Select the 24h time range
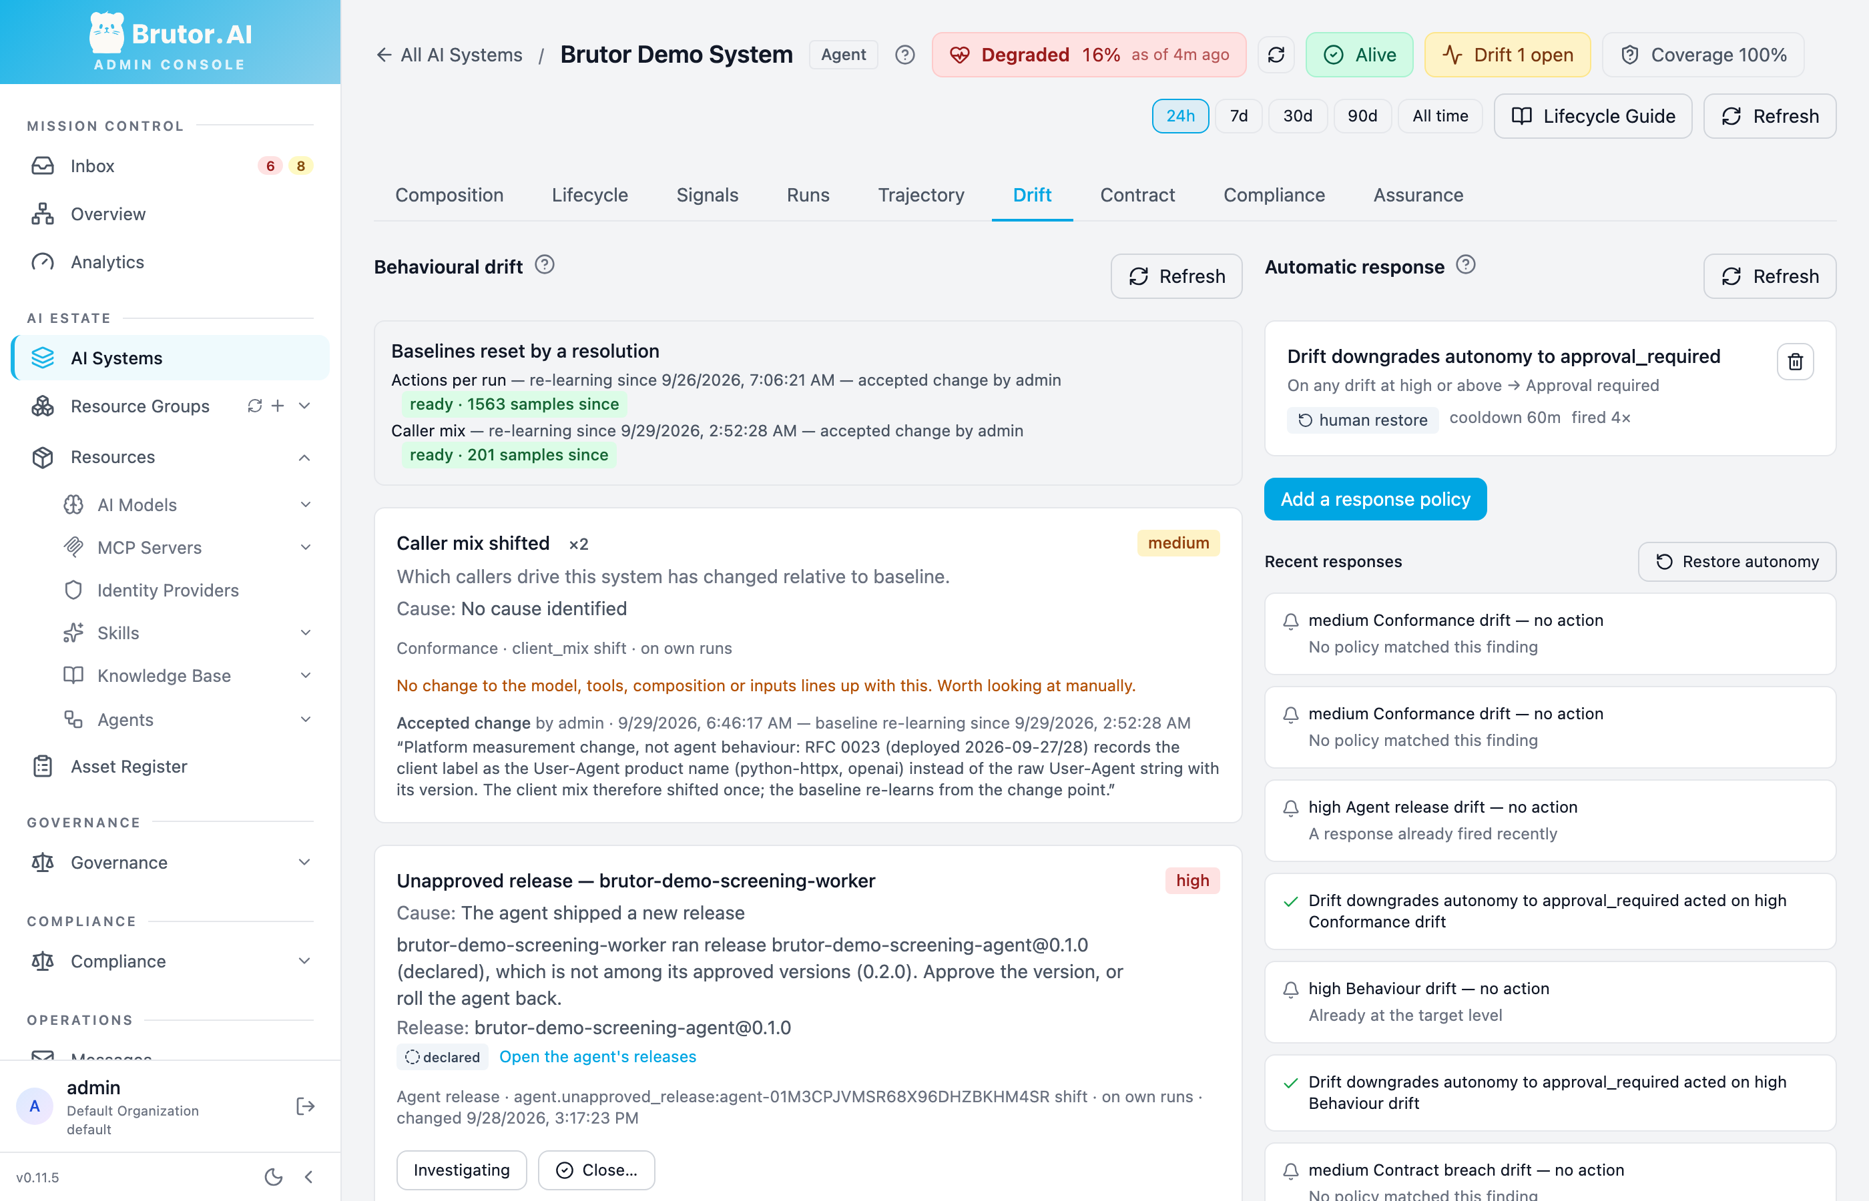 (1180, 116)
